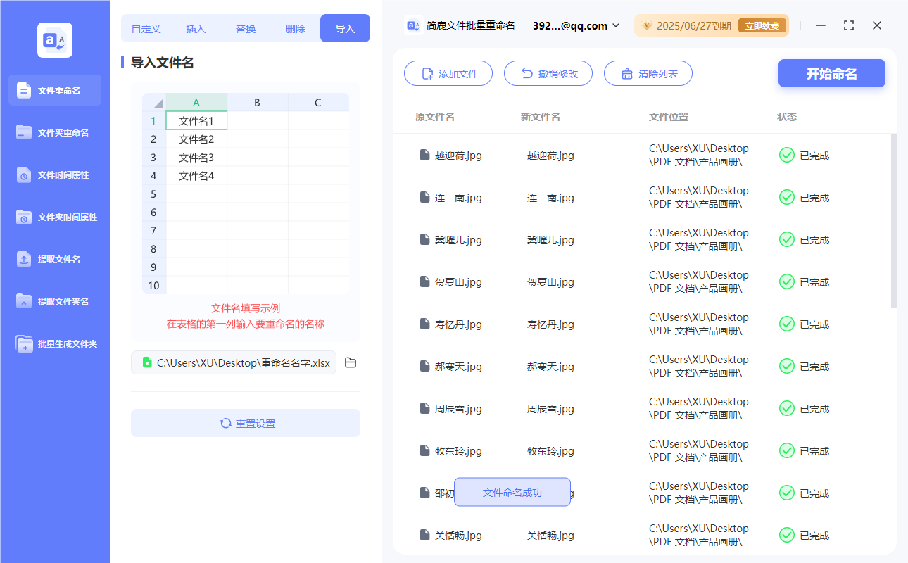This screenshot has width=908, height=563.
Task: Switch to the 替换 tab
Action: [x=245, y=28]
